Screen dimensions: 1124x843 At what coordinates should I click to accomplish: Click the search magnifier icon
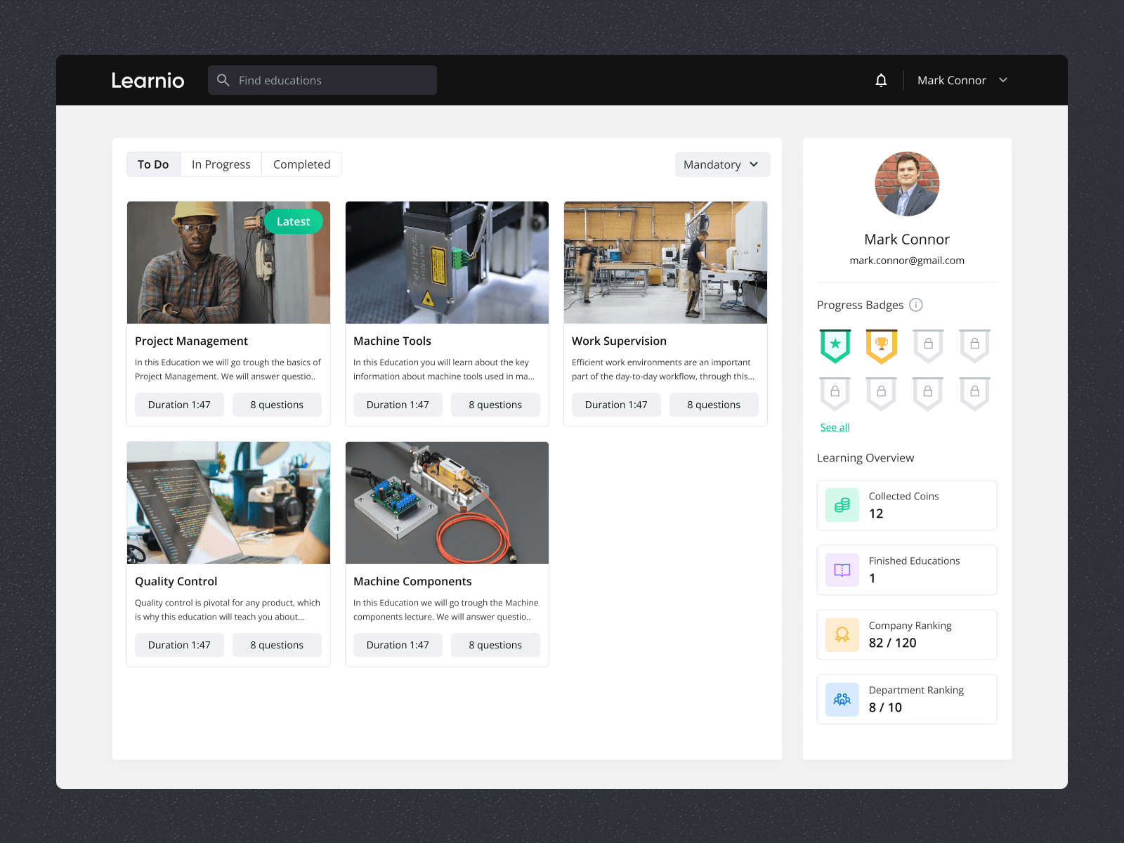[x=223, y=80]
